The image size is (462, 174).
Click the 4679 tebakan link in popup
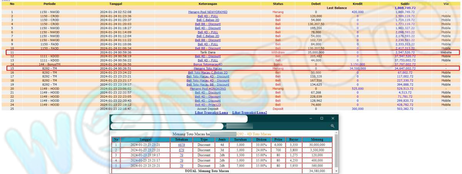pos(181,144)
